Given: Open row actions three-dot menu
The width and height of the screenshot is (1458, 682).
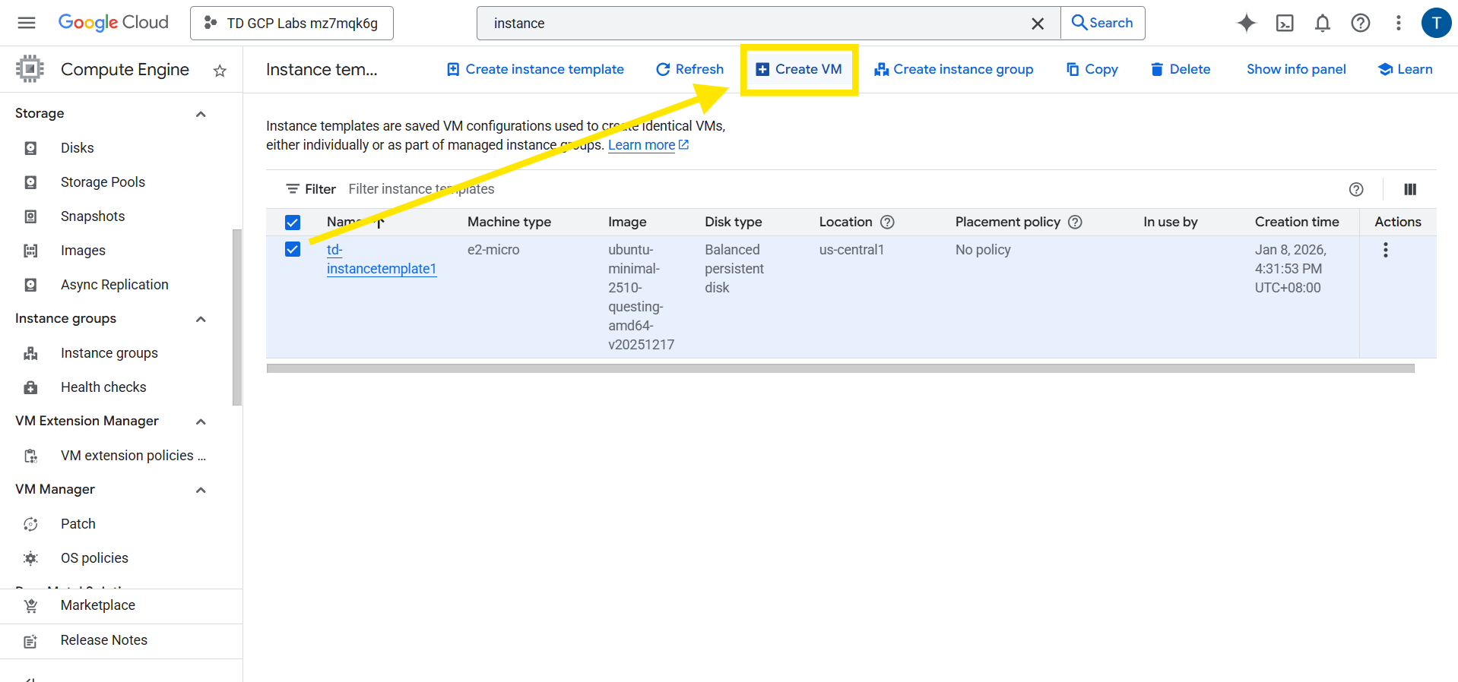Looking at the screenshot, I should click(x=1385, y=250).
